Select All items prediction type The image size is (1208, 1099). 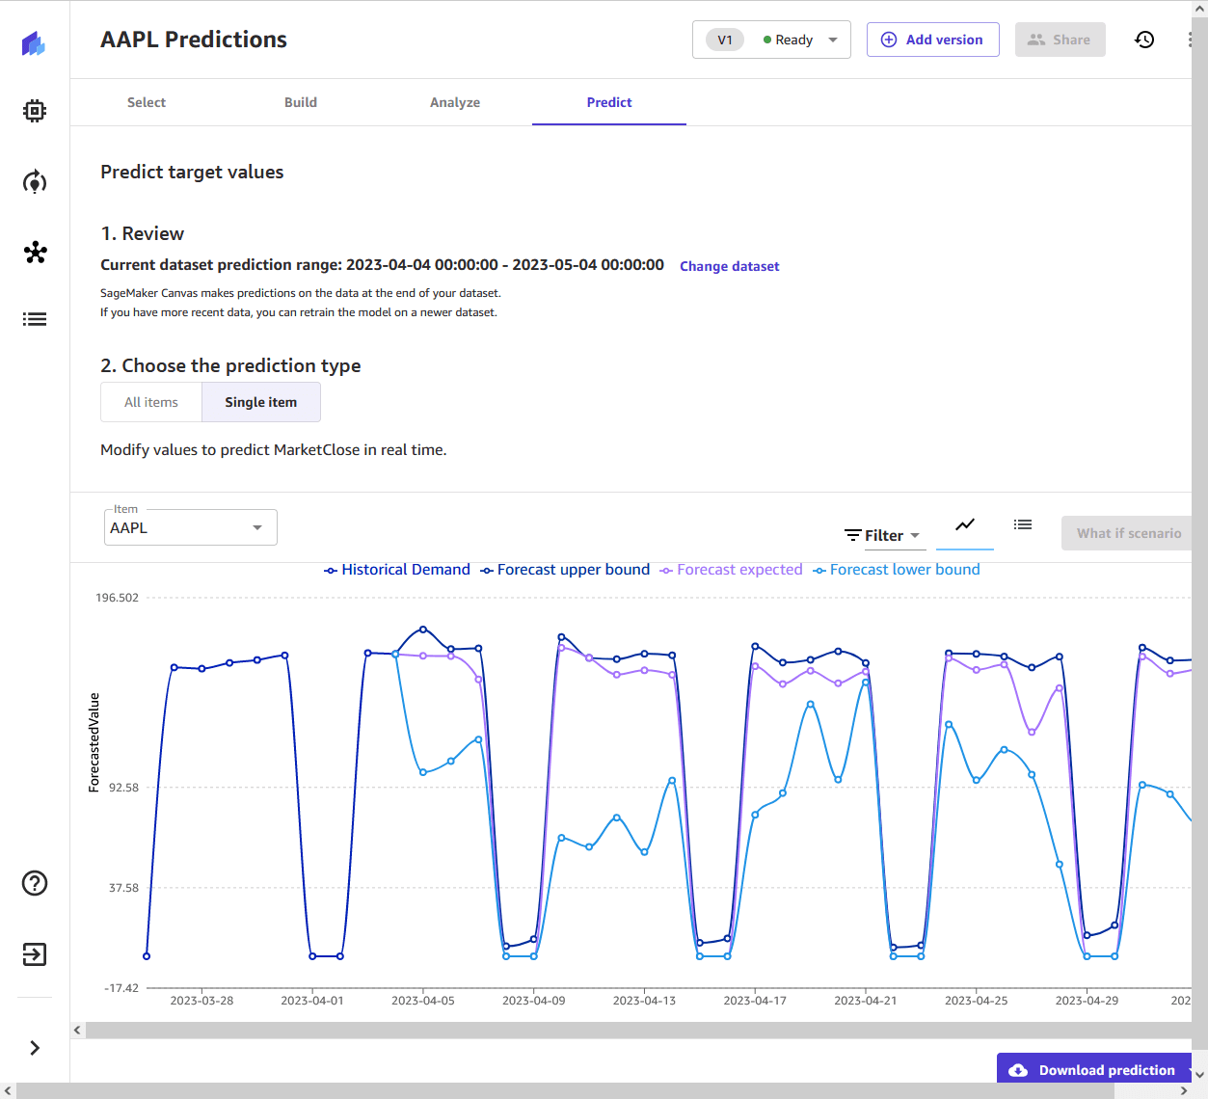[x=151, y=402]
